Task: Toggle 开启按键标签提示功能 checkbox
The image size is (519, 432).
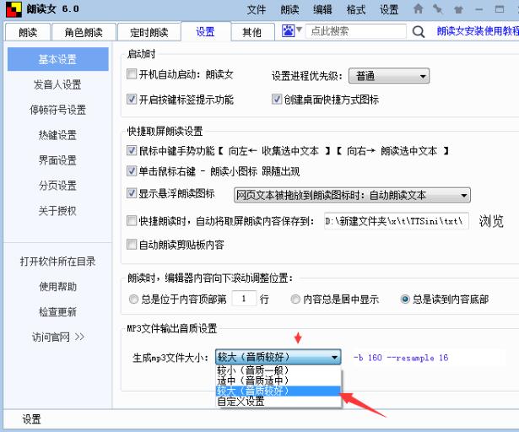Action: pyautogui.click(x=132, y=99)
